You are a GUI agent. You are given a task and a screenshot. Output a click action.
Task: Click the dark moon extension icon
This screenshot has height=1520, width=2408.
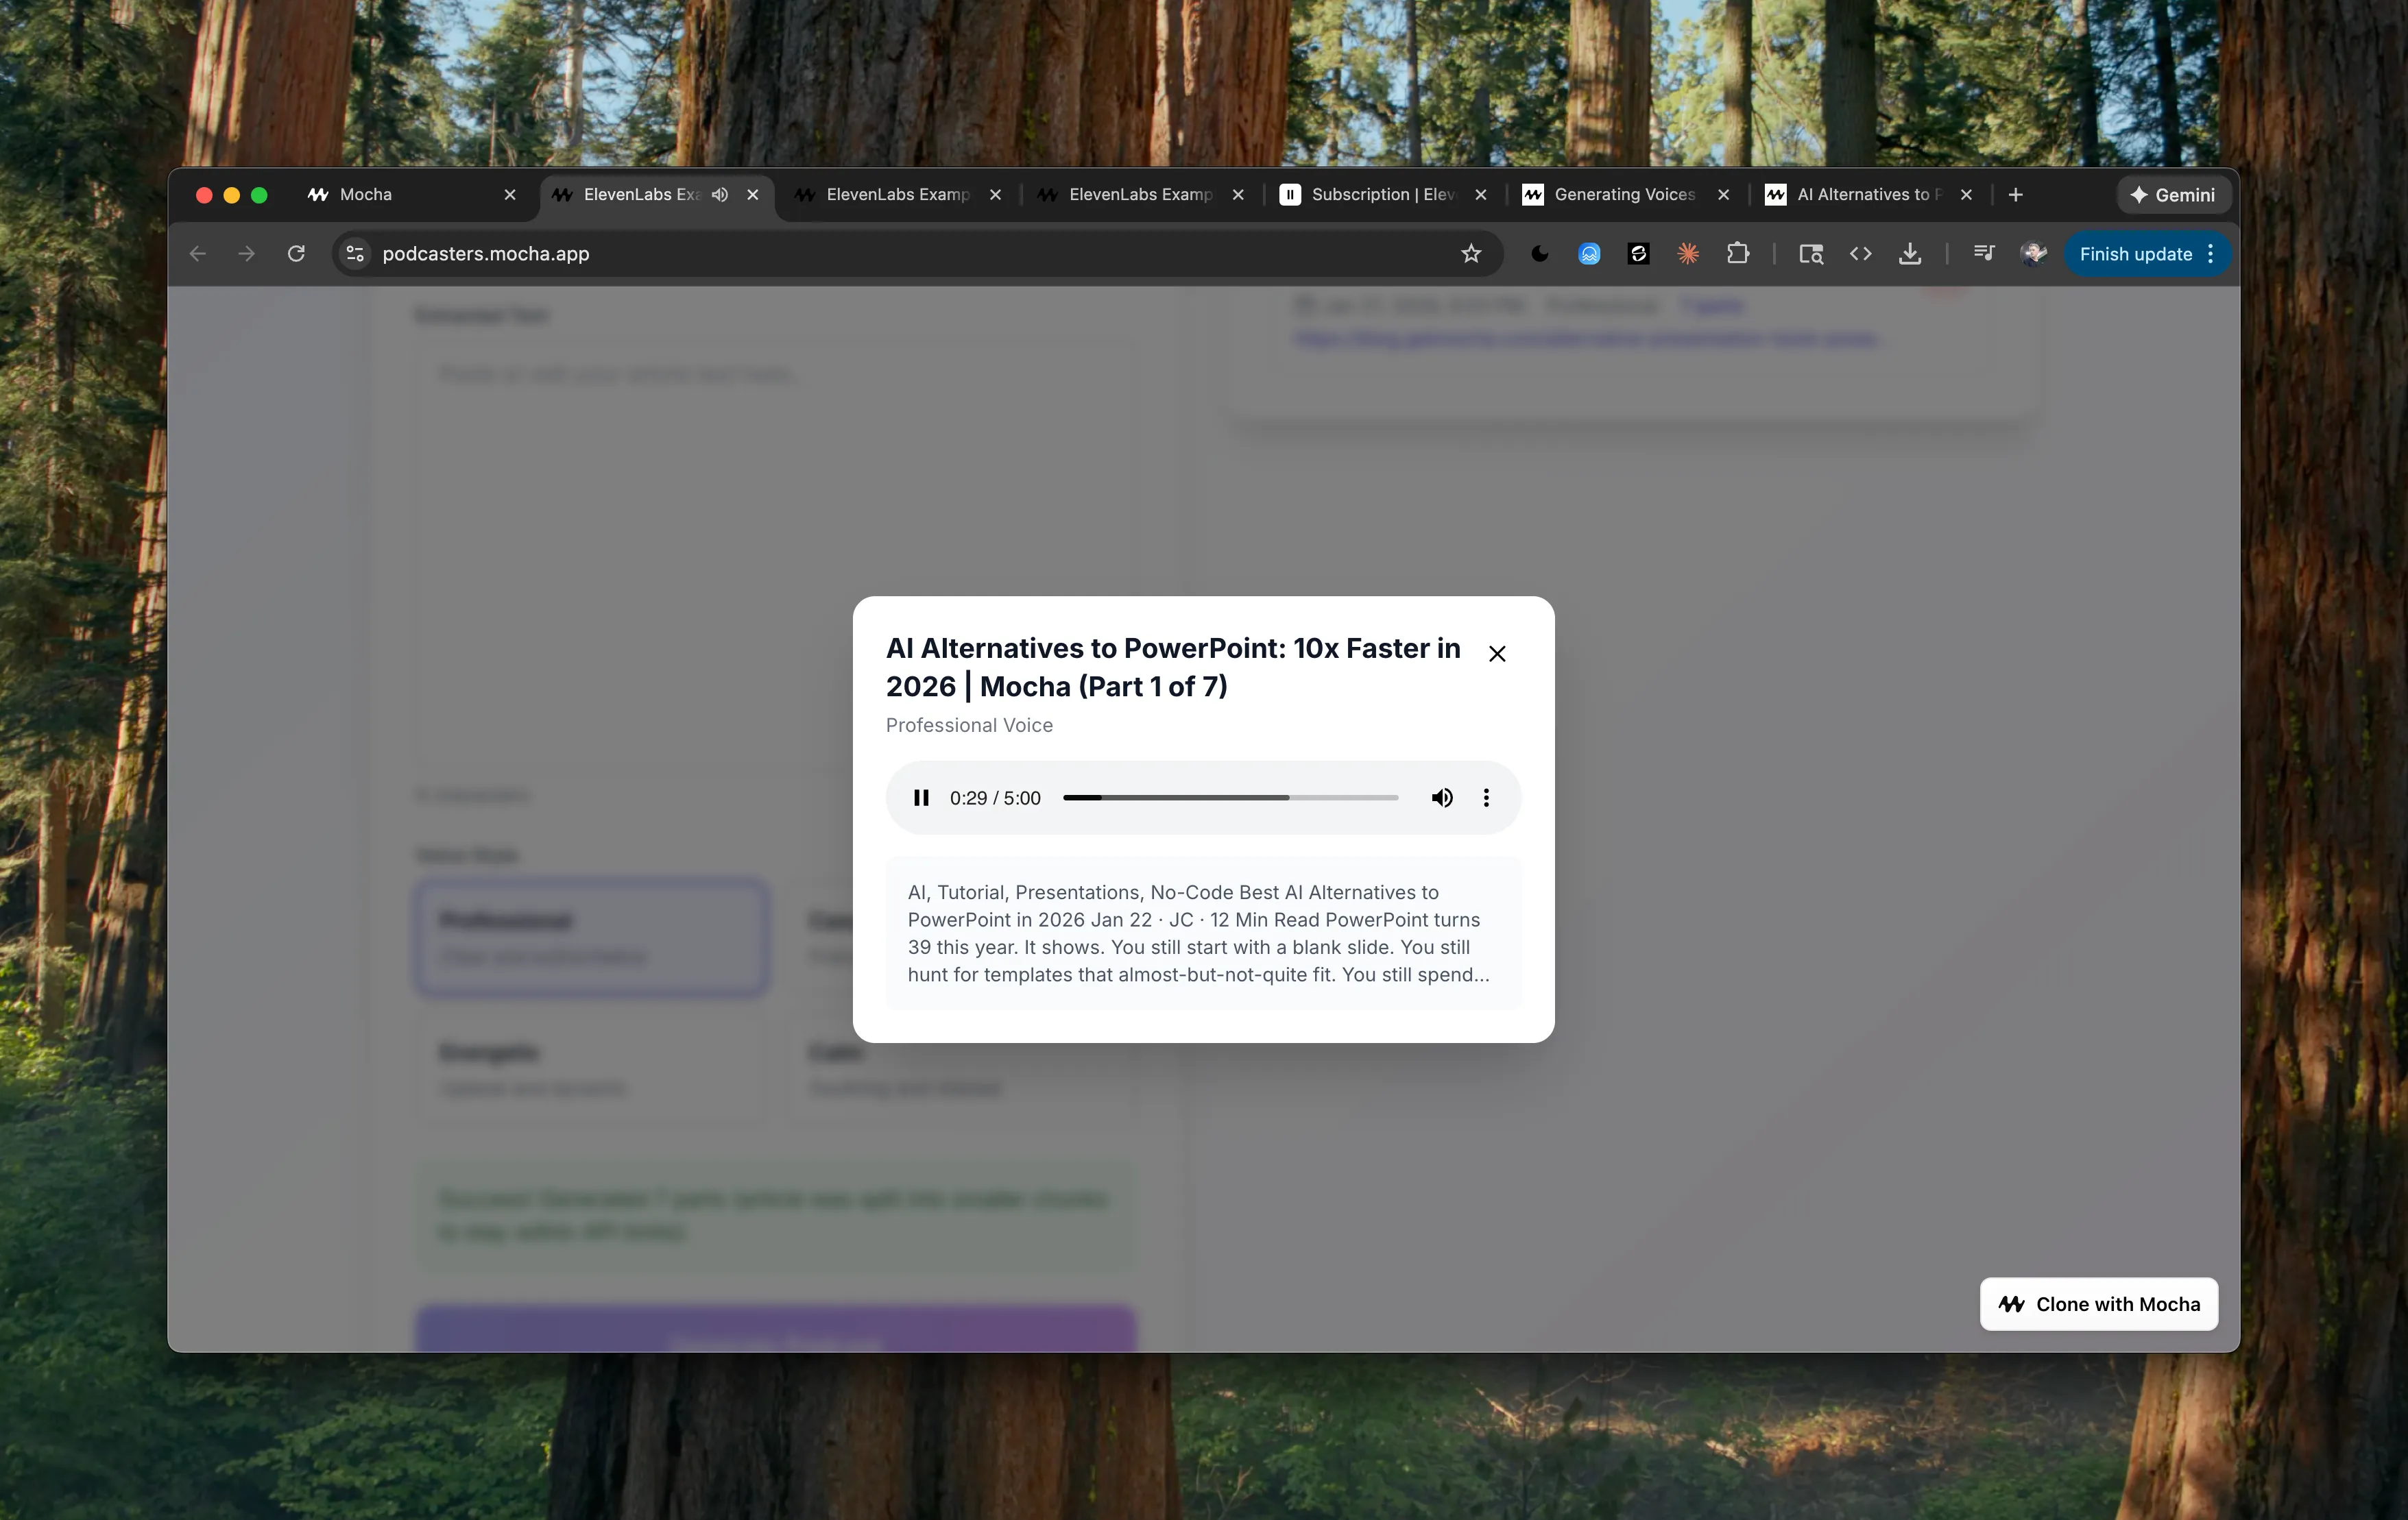pyautogui.click(x=1540, y=254)
